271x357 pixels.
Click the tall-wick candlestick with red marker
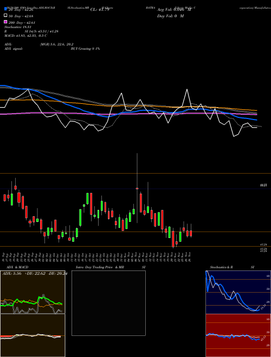pyautogui.click(x=137, y=188)
